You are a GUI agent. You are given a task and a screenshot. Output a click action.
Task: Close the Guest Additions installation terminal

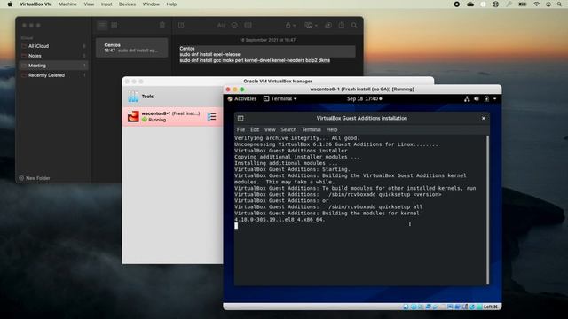483,118
